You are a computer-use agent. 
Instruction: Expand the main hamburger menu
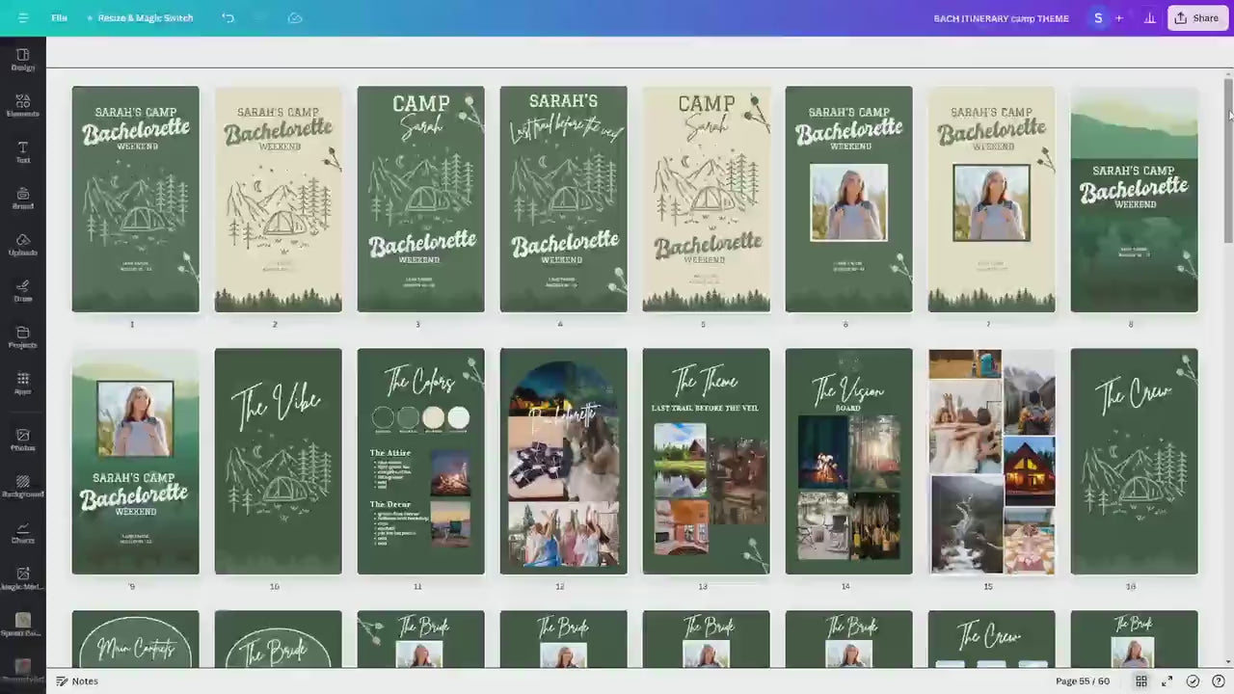[x=23, y=18]
